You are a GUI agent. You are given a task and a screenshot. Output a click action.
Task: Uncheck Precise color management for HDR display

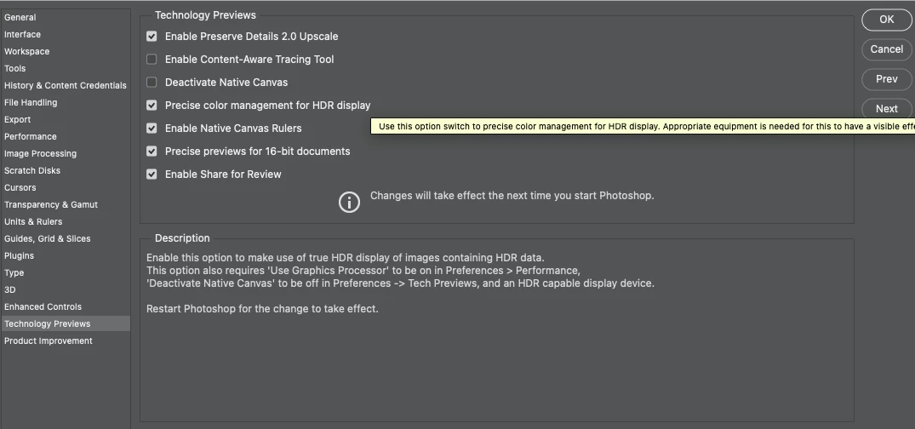tap(152, 106)
